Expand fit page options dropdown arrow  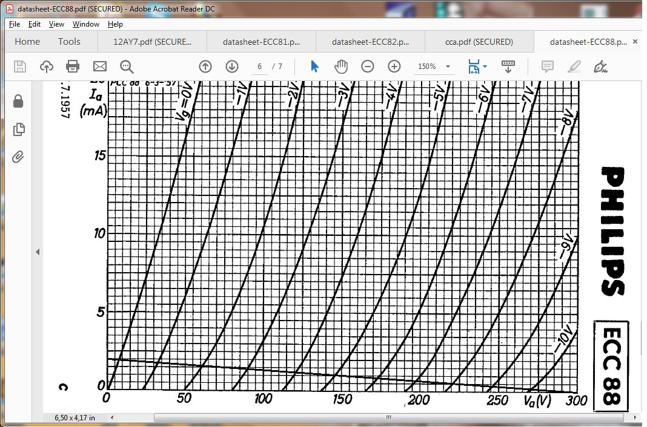(x=485, y=67)
